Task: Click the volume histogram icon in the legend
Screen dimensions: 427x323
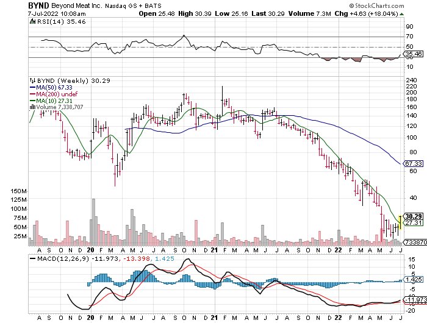Action: [x=33, y=107]
